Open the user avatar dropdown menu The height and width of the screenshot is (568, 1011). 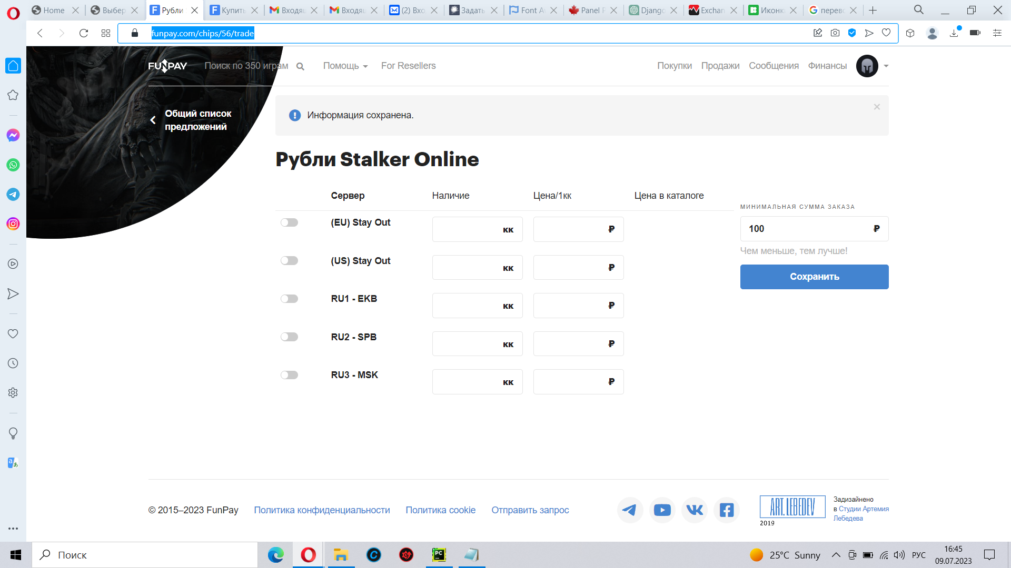coord(873,66)
